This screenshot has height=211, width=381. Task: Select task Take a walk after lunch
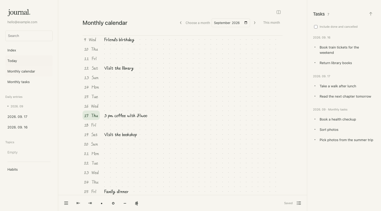pyautogui.click(x=338, y=86)
